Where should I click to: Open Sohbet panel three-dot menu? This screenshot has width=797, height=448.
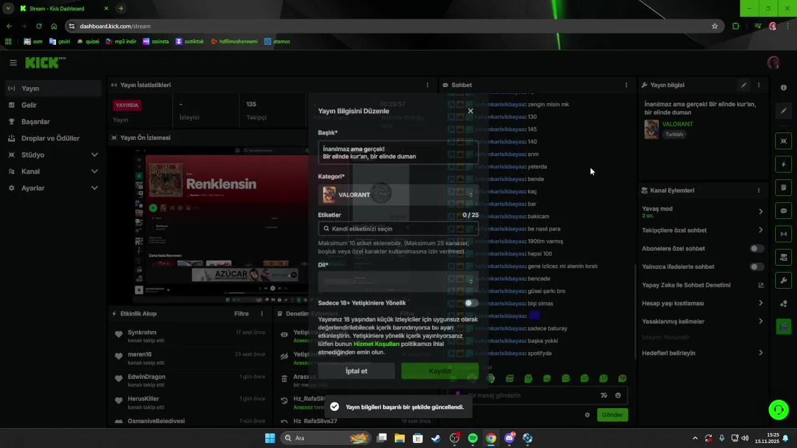pyautogui.click(x=626, y=85)
